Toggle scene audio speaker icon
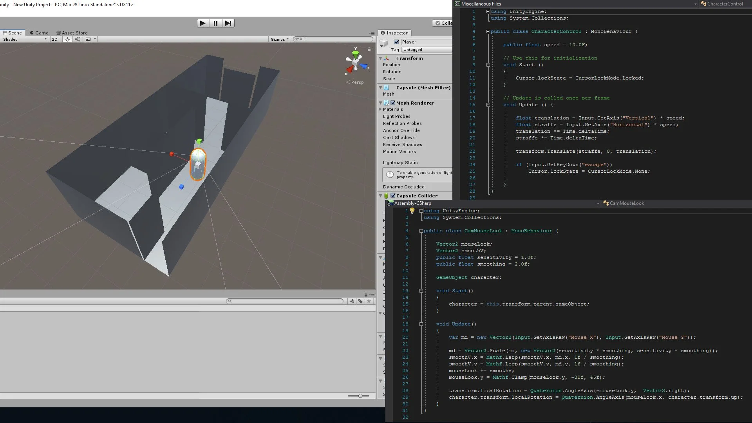The image size is (752, 423). (78, 39)
